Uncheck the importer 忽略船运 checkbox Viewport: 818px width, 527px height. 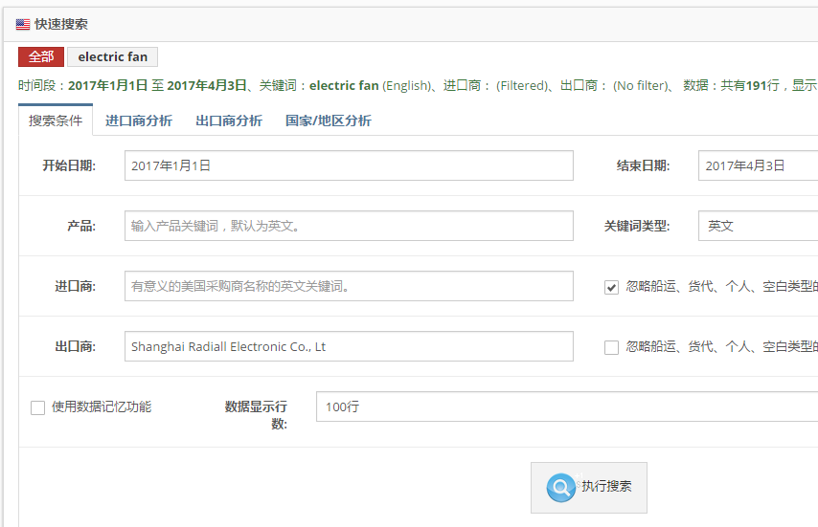(x=611, y=287)
